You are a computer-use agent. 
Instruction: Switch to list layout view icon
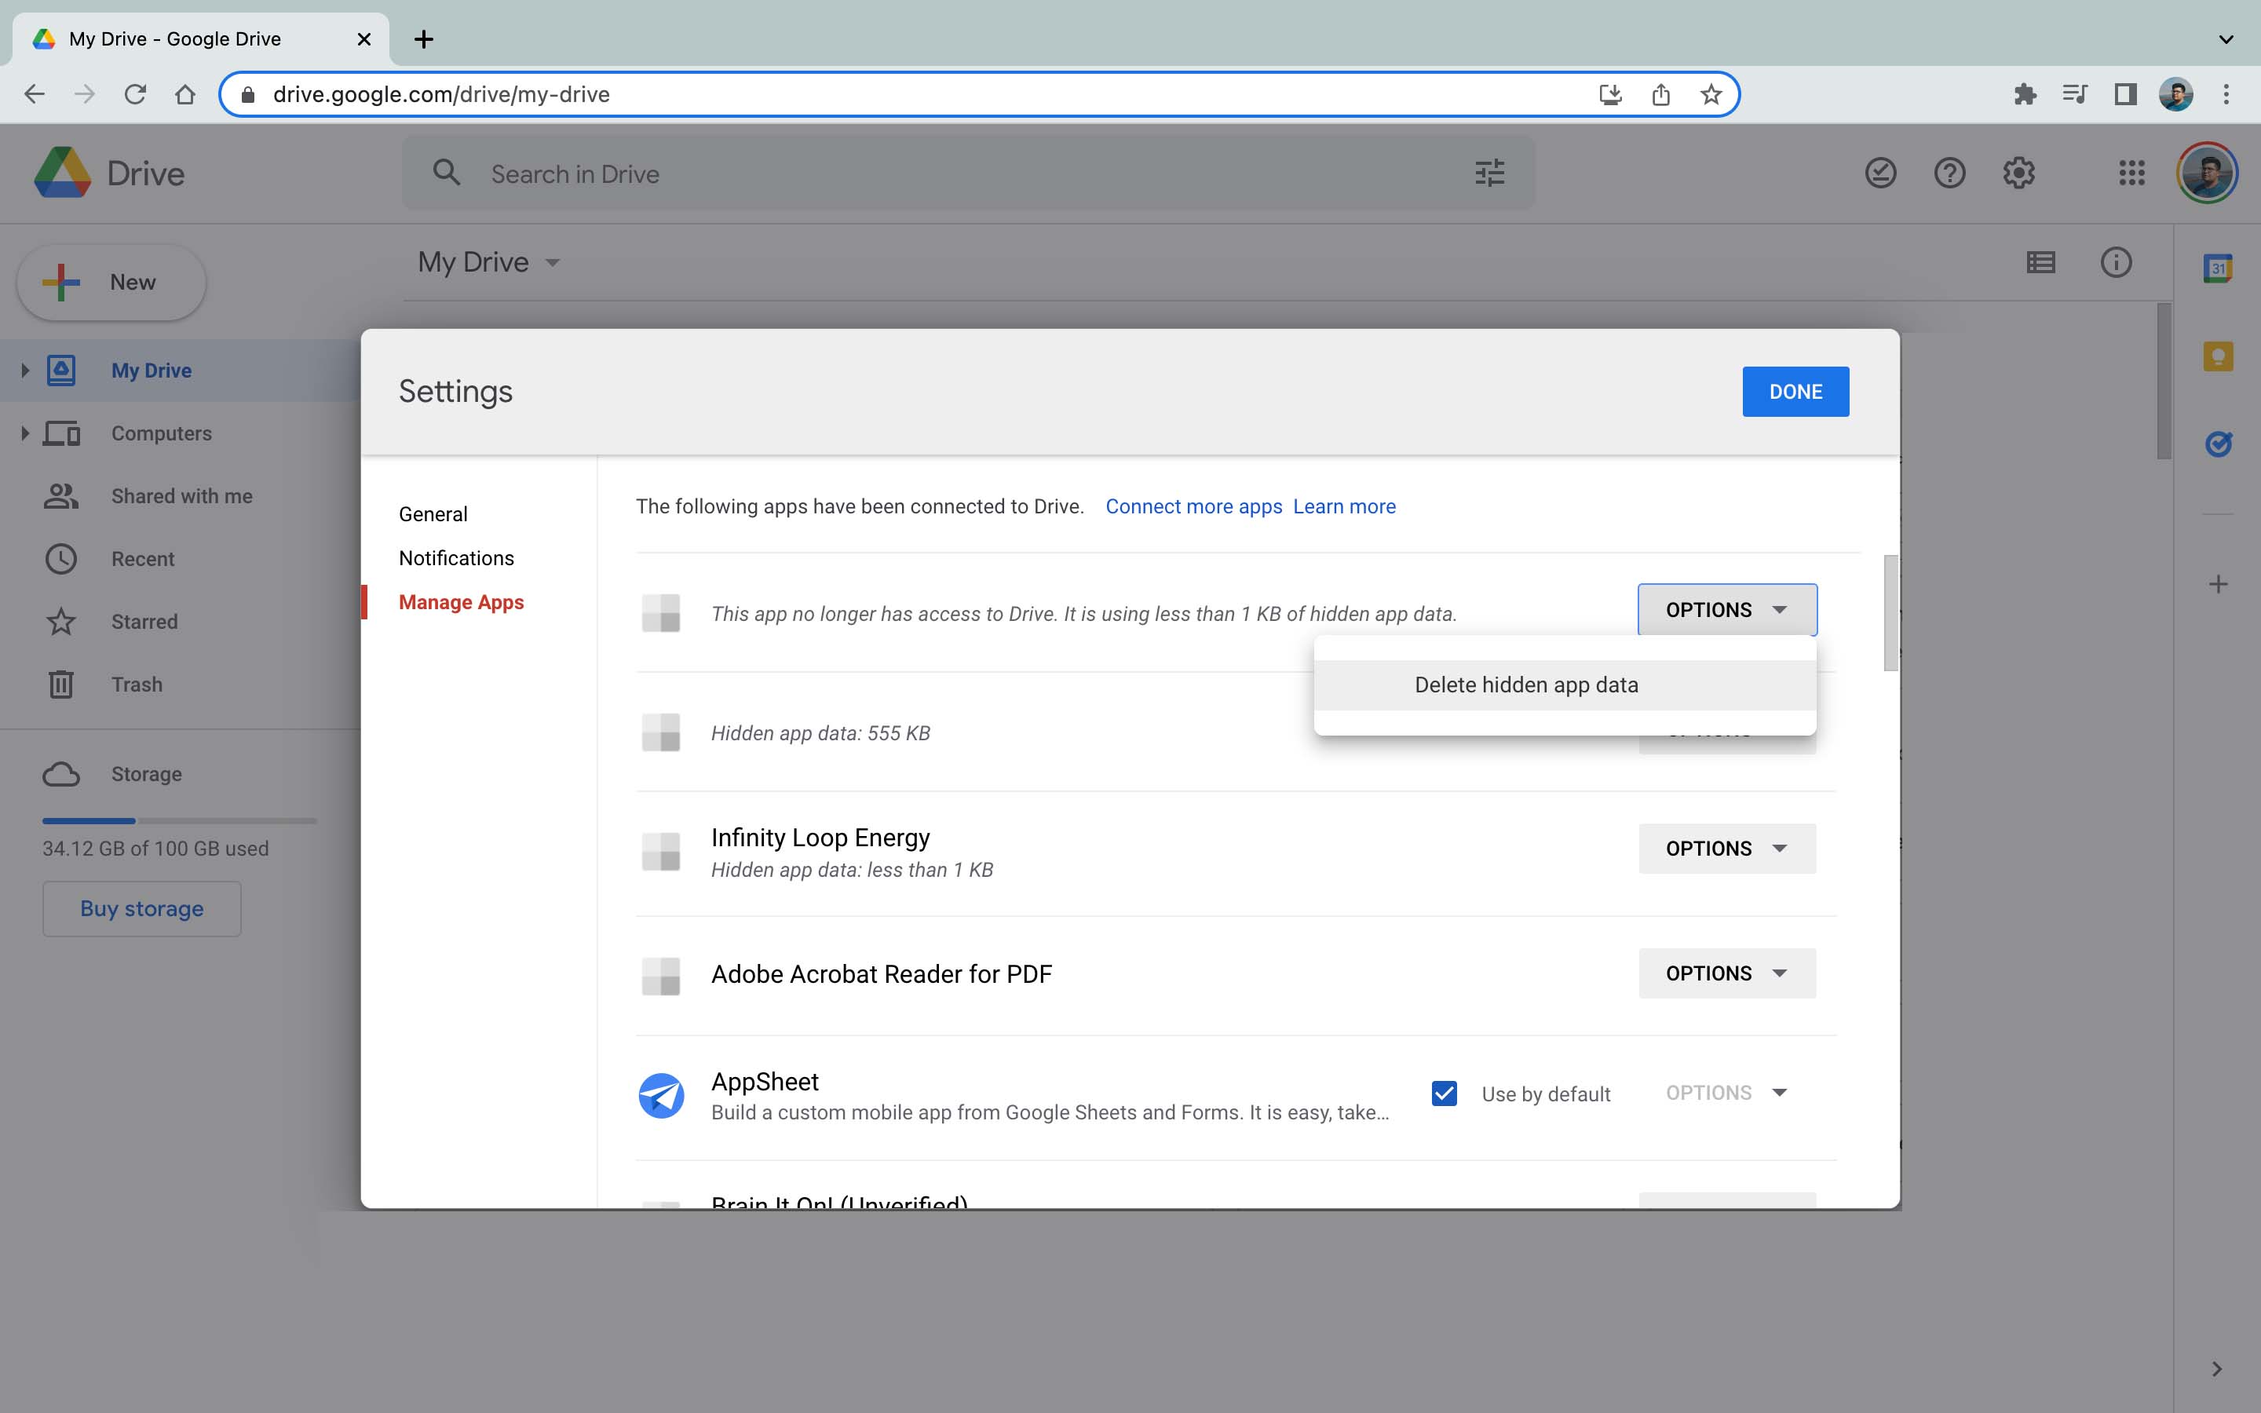click(x=2041, y=263)
